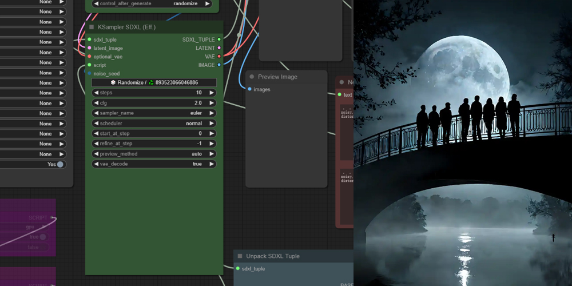Click the refine_at_step value -1
The height and width of the screenshot is (286, 572).
click(x=199, y=144)
